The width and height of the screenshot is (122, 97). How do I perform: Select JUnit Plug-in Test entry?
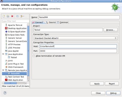tap(16, 64)
